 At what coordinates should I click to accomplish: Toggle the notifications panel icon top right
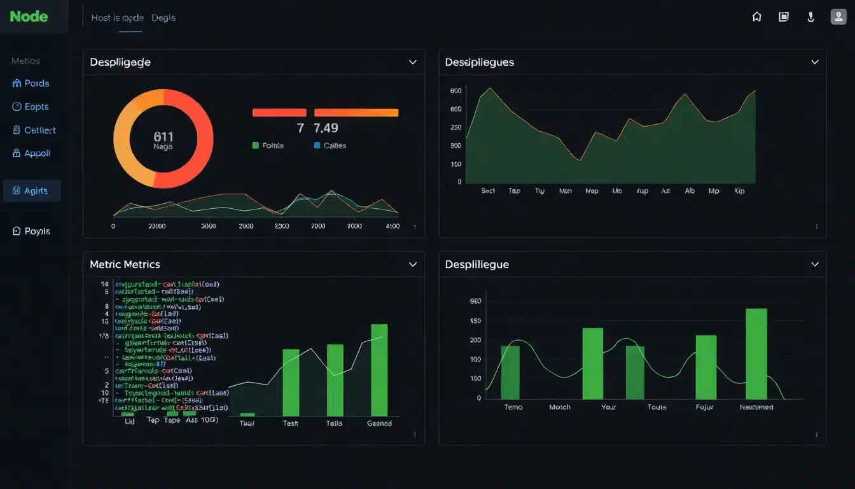[x=784, y=17]
